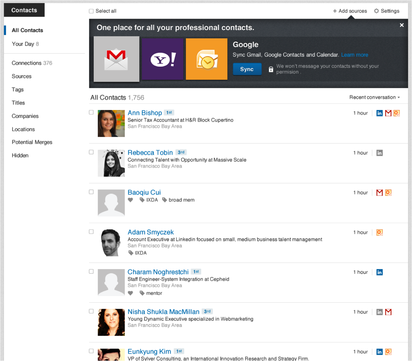Click 3rd degree badge beside Rebecca Tobin
Viewport: 412px width, 361px height.
click(x=181, y=152)
